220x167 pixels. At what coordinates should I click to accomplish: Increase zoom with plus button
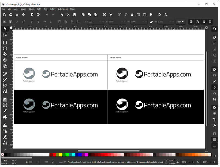[x=193, y=162]
